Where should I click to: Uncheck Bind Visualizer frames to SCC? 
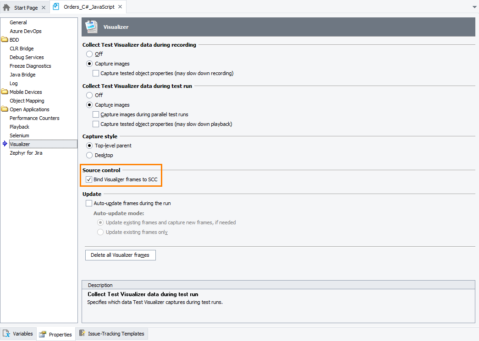coord(88,179)
